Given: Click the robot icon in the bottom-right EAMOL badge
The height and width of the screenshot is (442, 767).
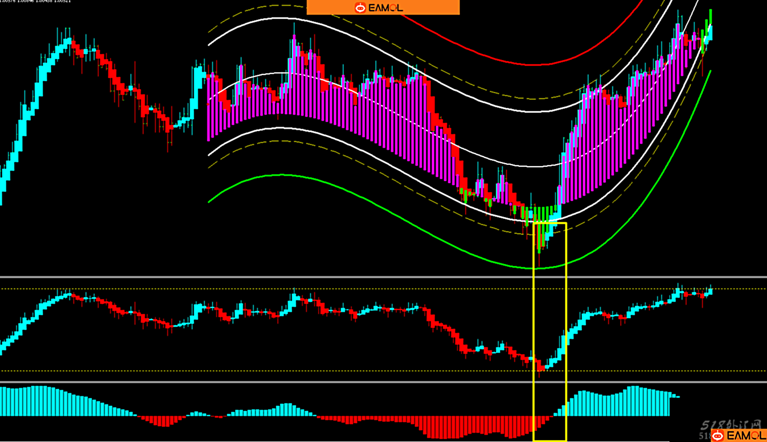Looking at the screenshot, I should 718,436.
